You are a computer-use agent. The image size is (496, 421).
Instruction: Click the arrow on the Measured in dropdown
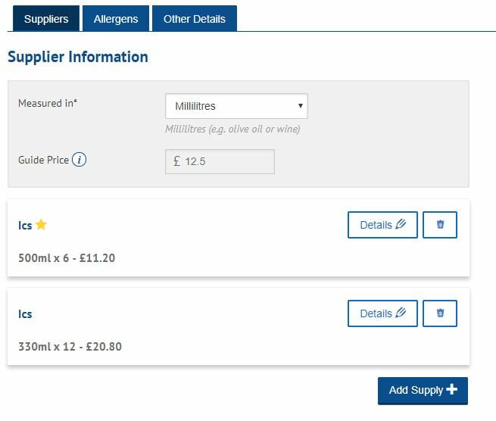(301, 106)
